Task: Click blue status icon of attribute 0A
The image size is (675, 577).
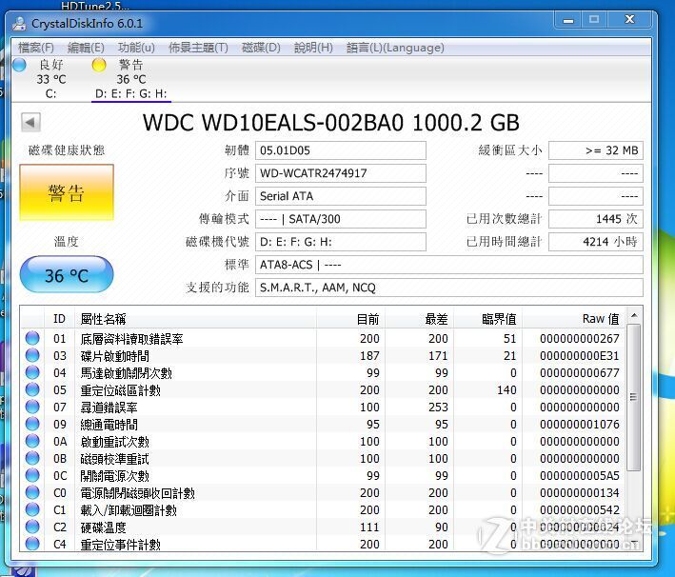Action: coord(32,442)
